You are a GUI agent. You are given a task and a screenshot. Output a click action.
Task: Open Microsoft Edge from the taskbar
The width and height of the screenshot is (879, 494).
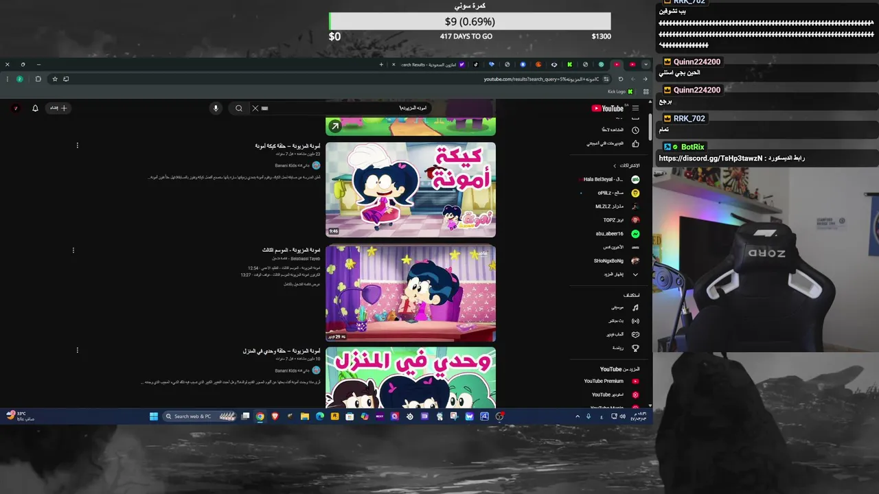319,416
